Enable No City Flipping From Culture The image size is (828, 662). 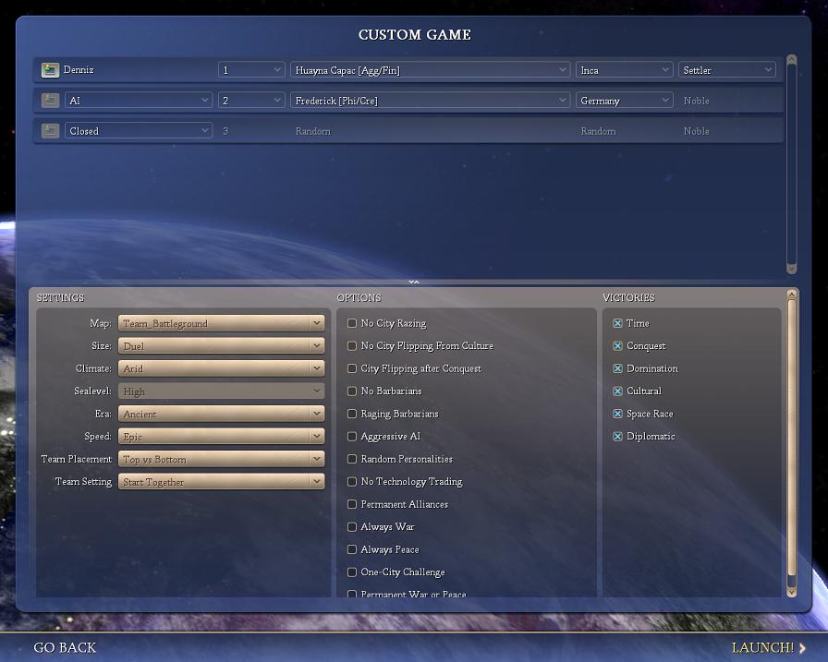(352, 345)
